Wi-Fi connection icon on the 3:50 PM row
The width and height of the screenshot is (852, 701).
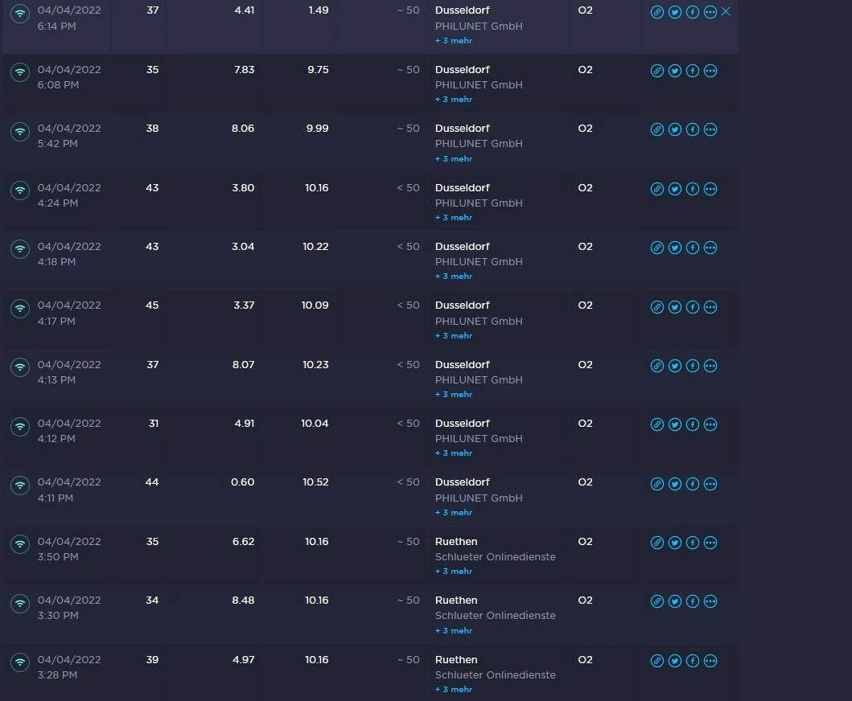(x=20, y=544)
